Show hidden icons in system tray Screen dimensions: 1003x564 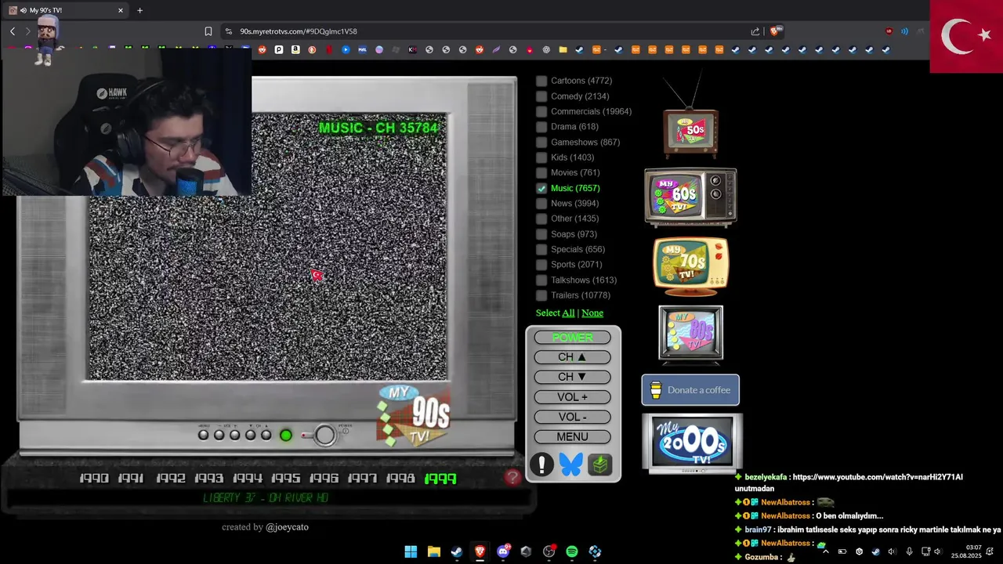[825, 551]
